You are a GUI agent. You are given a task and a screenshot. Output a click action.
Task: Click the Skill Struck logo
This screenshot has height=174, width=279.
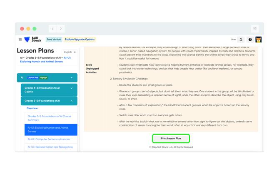[x=33, y=39]
